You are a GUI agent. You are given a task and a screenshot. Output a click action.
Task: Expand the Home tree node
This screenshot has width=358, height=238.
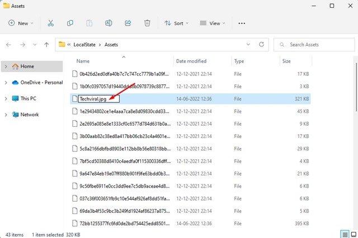[x=6, y=66]
